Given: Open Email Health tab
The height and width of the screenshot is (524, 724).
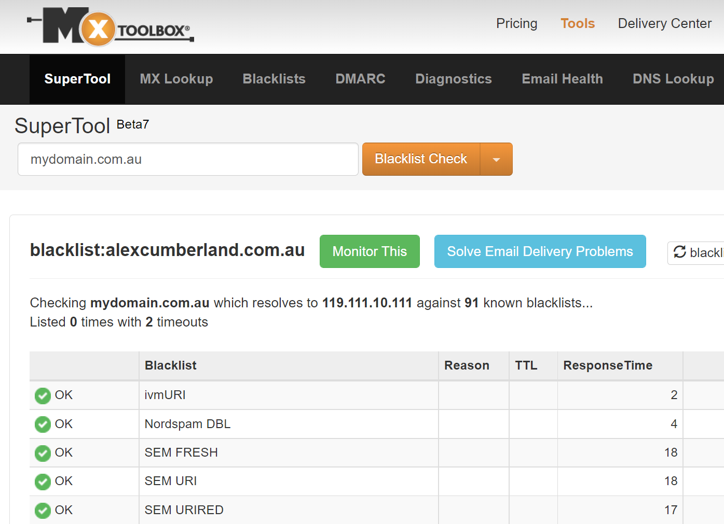Looking at the screenshot, I should 562,79.
